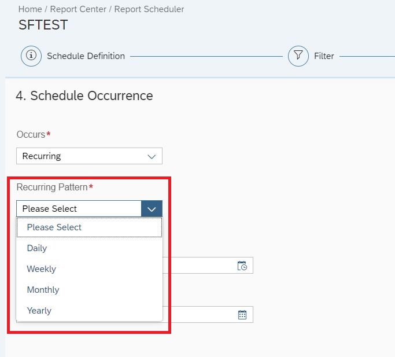Image resolution: width=395 pixels, height=357 pixels.
Task: Open the date picker calendar grid icon
Action: [x=242, y=315]
